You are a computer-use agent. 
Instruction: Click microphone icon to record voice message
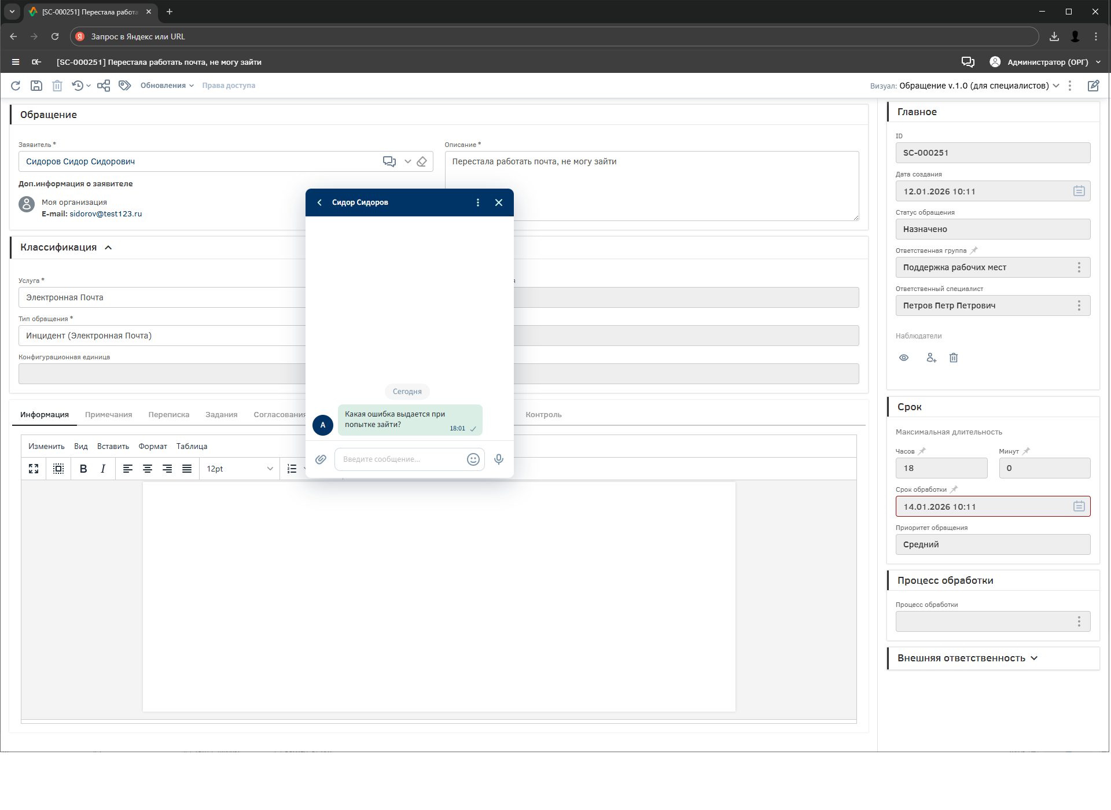tap(498, 459)
